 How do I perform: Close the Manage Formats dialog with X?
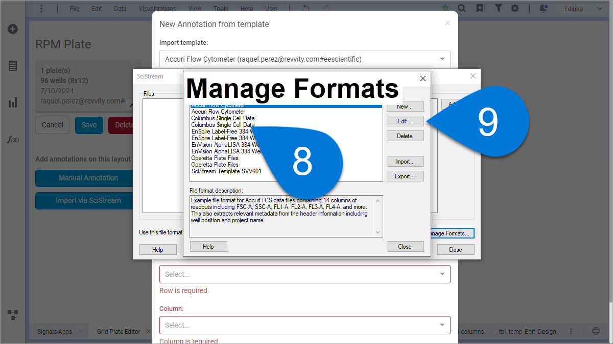422,78
